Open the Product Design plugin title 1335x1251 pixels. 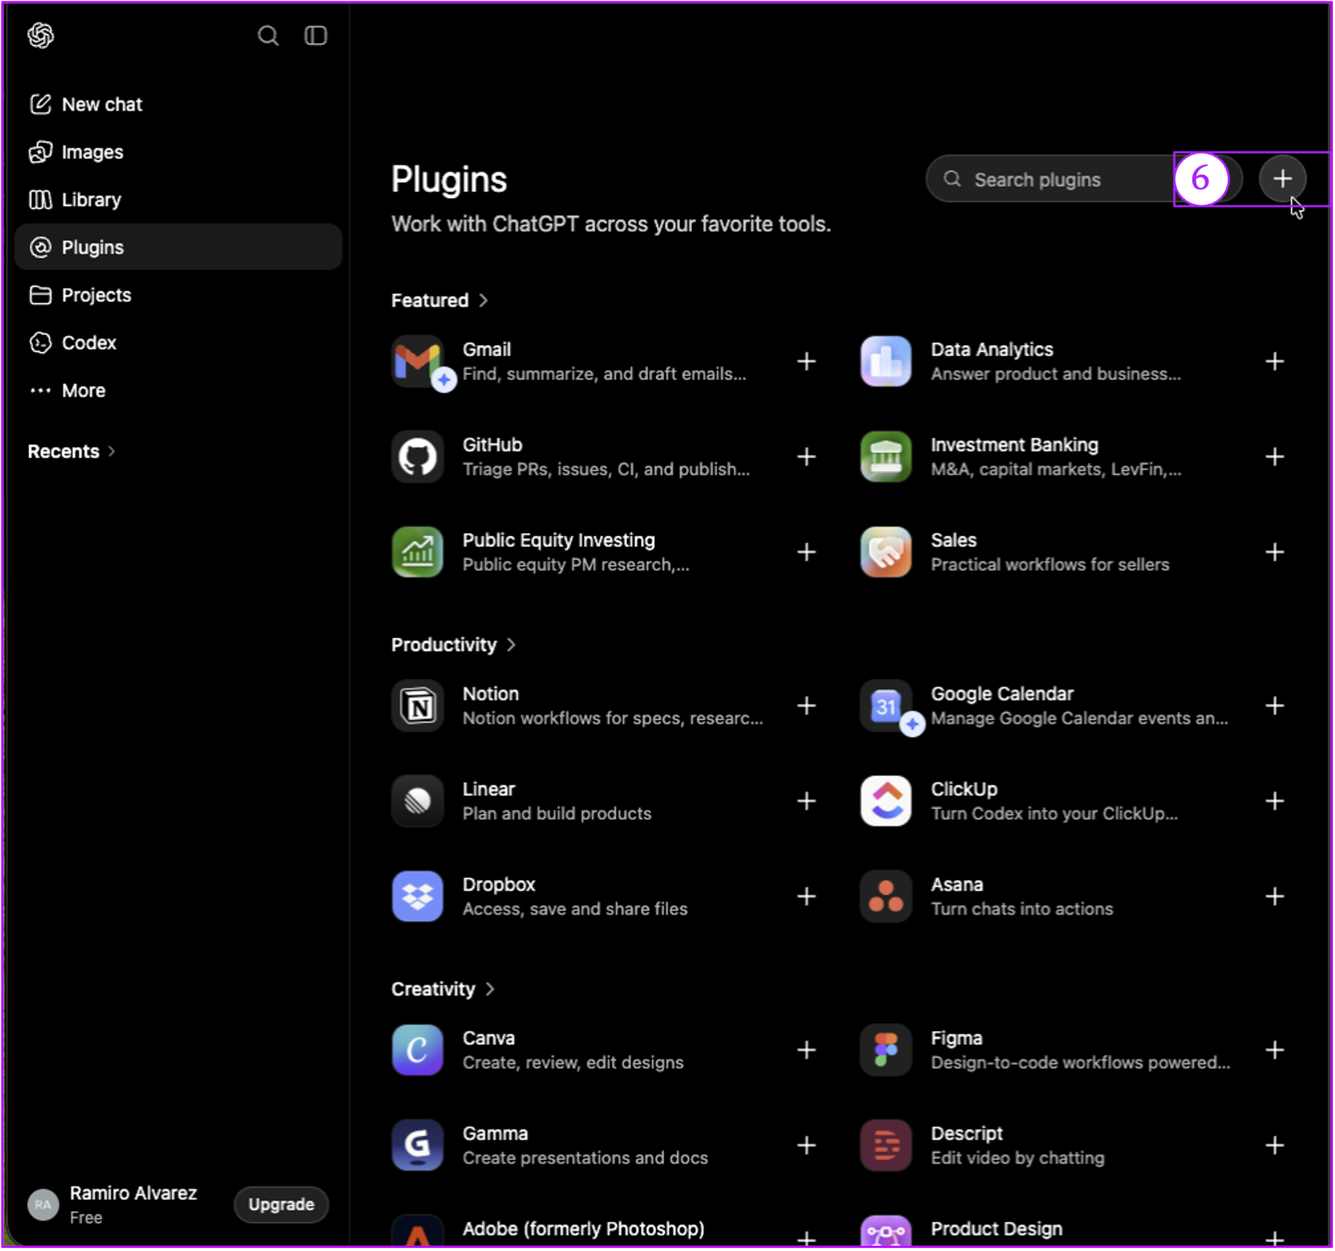click(996, 1229)
